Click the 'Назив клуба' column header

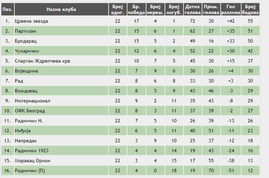(x=61, y=9)
